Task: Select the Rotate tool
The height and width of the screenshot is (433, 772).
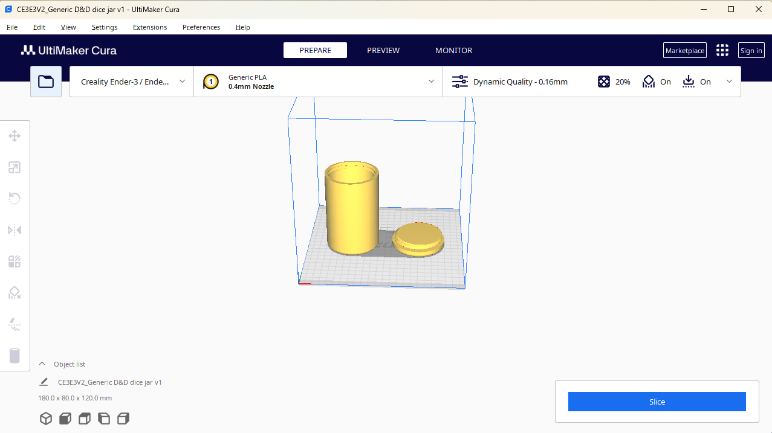Action: tap(15, 199)
